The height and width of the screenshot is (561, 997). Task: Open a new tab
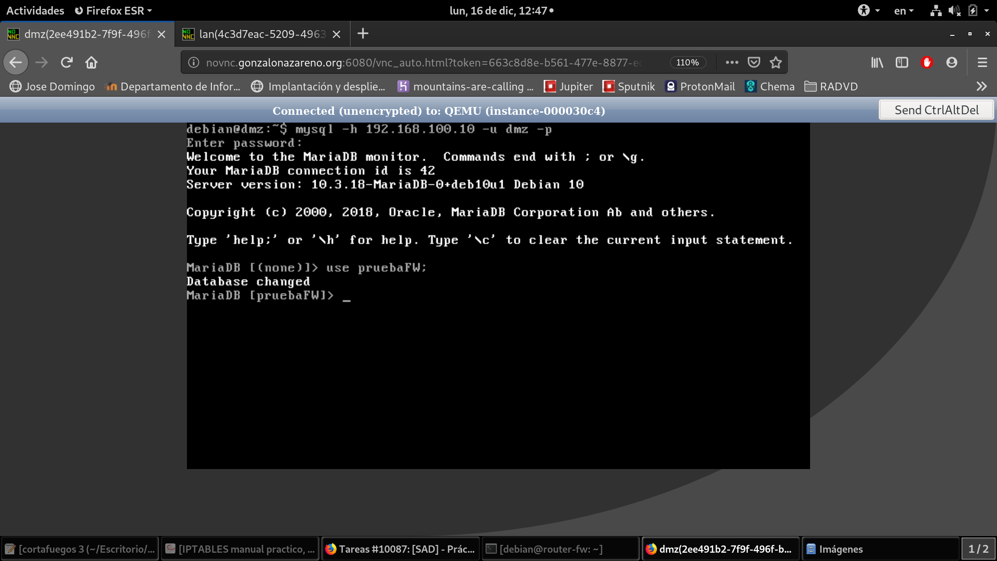click(x=363, y=34)
